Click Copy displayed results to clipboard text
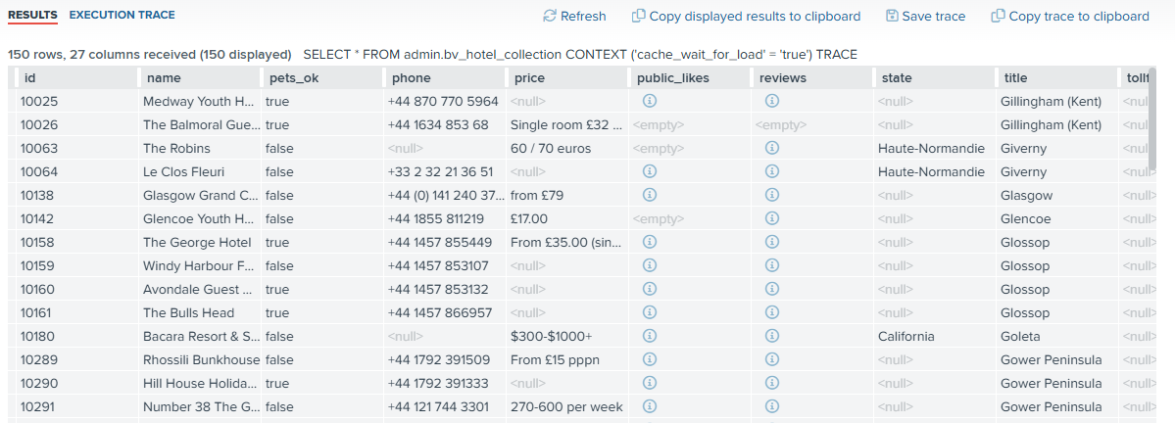 [x=755, y=17]
